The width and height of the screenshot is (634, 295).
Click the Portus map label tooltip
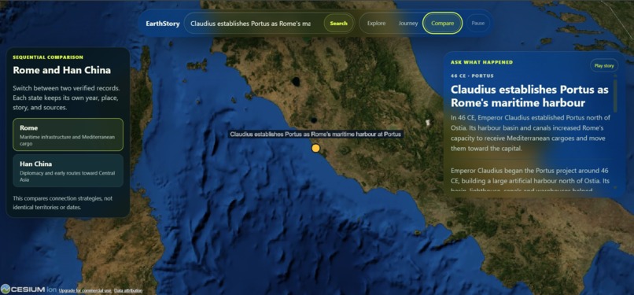pyautogui.click(x=315, y=135)
